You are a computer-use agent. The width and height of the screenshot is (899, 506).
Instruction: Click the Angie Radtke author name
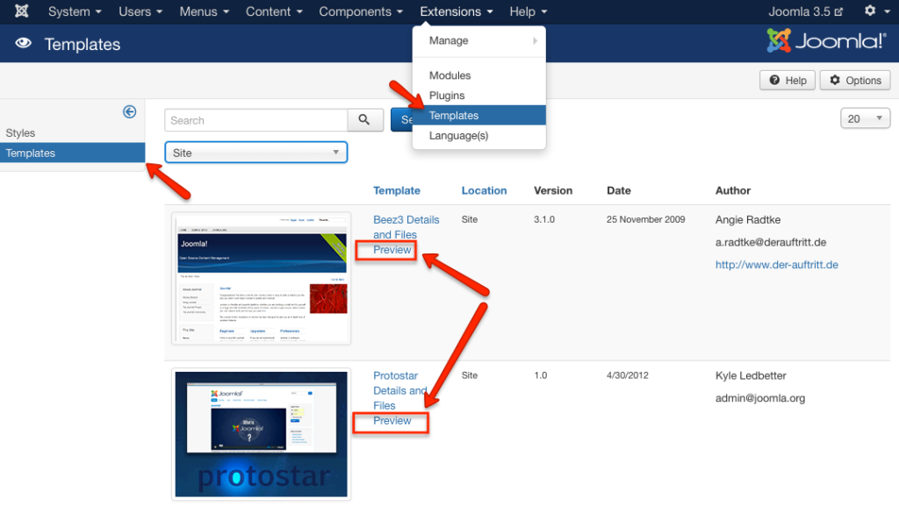pyautogui.click(x=748, y=220)
